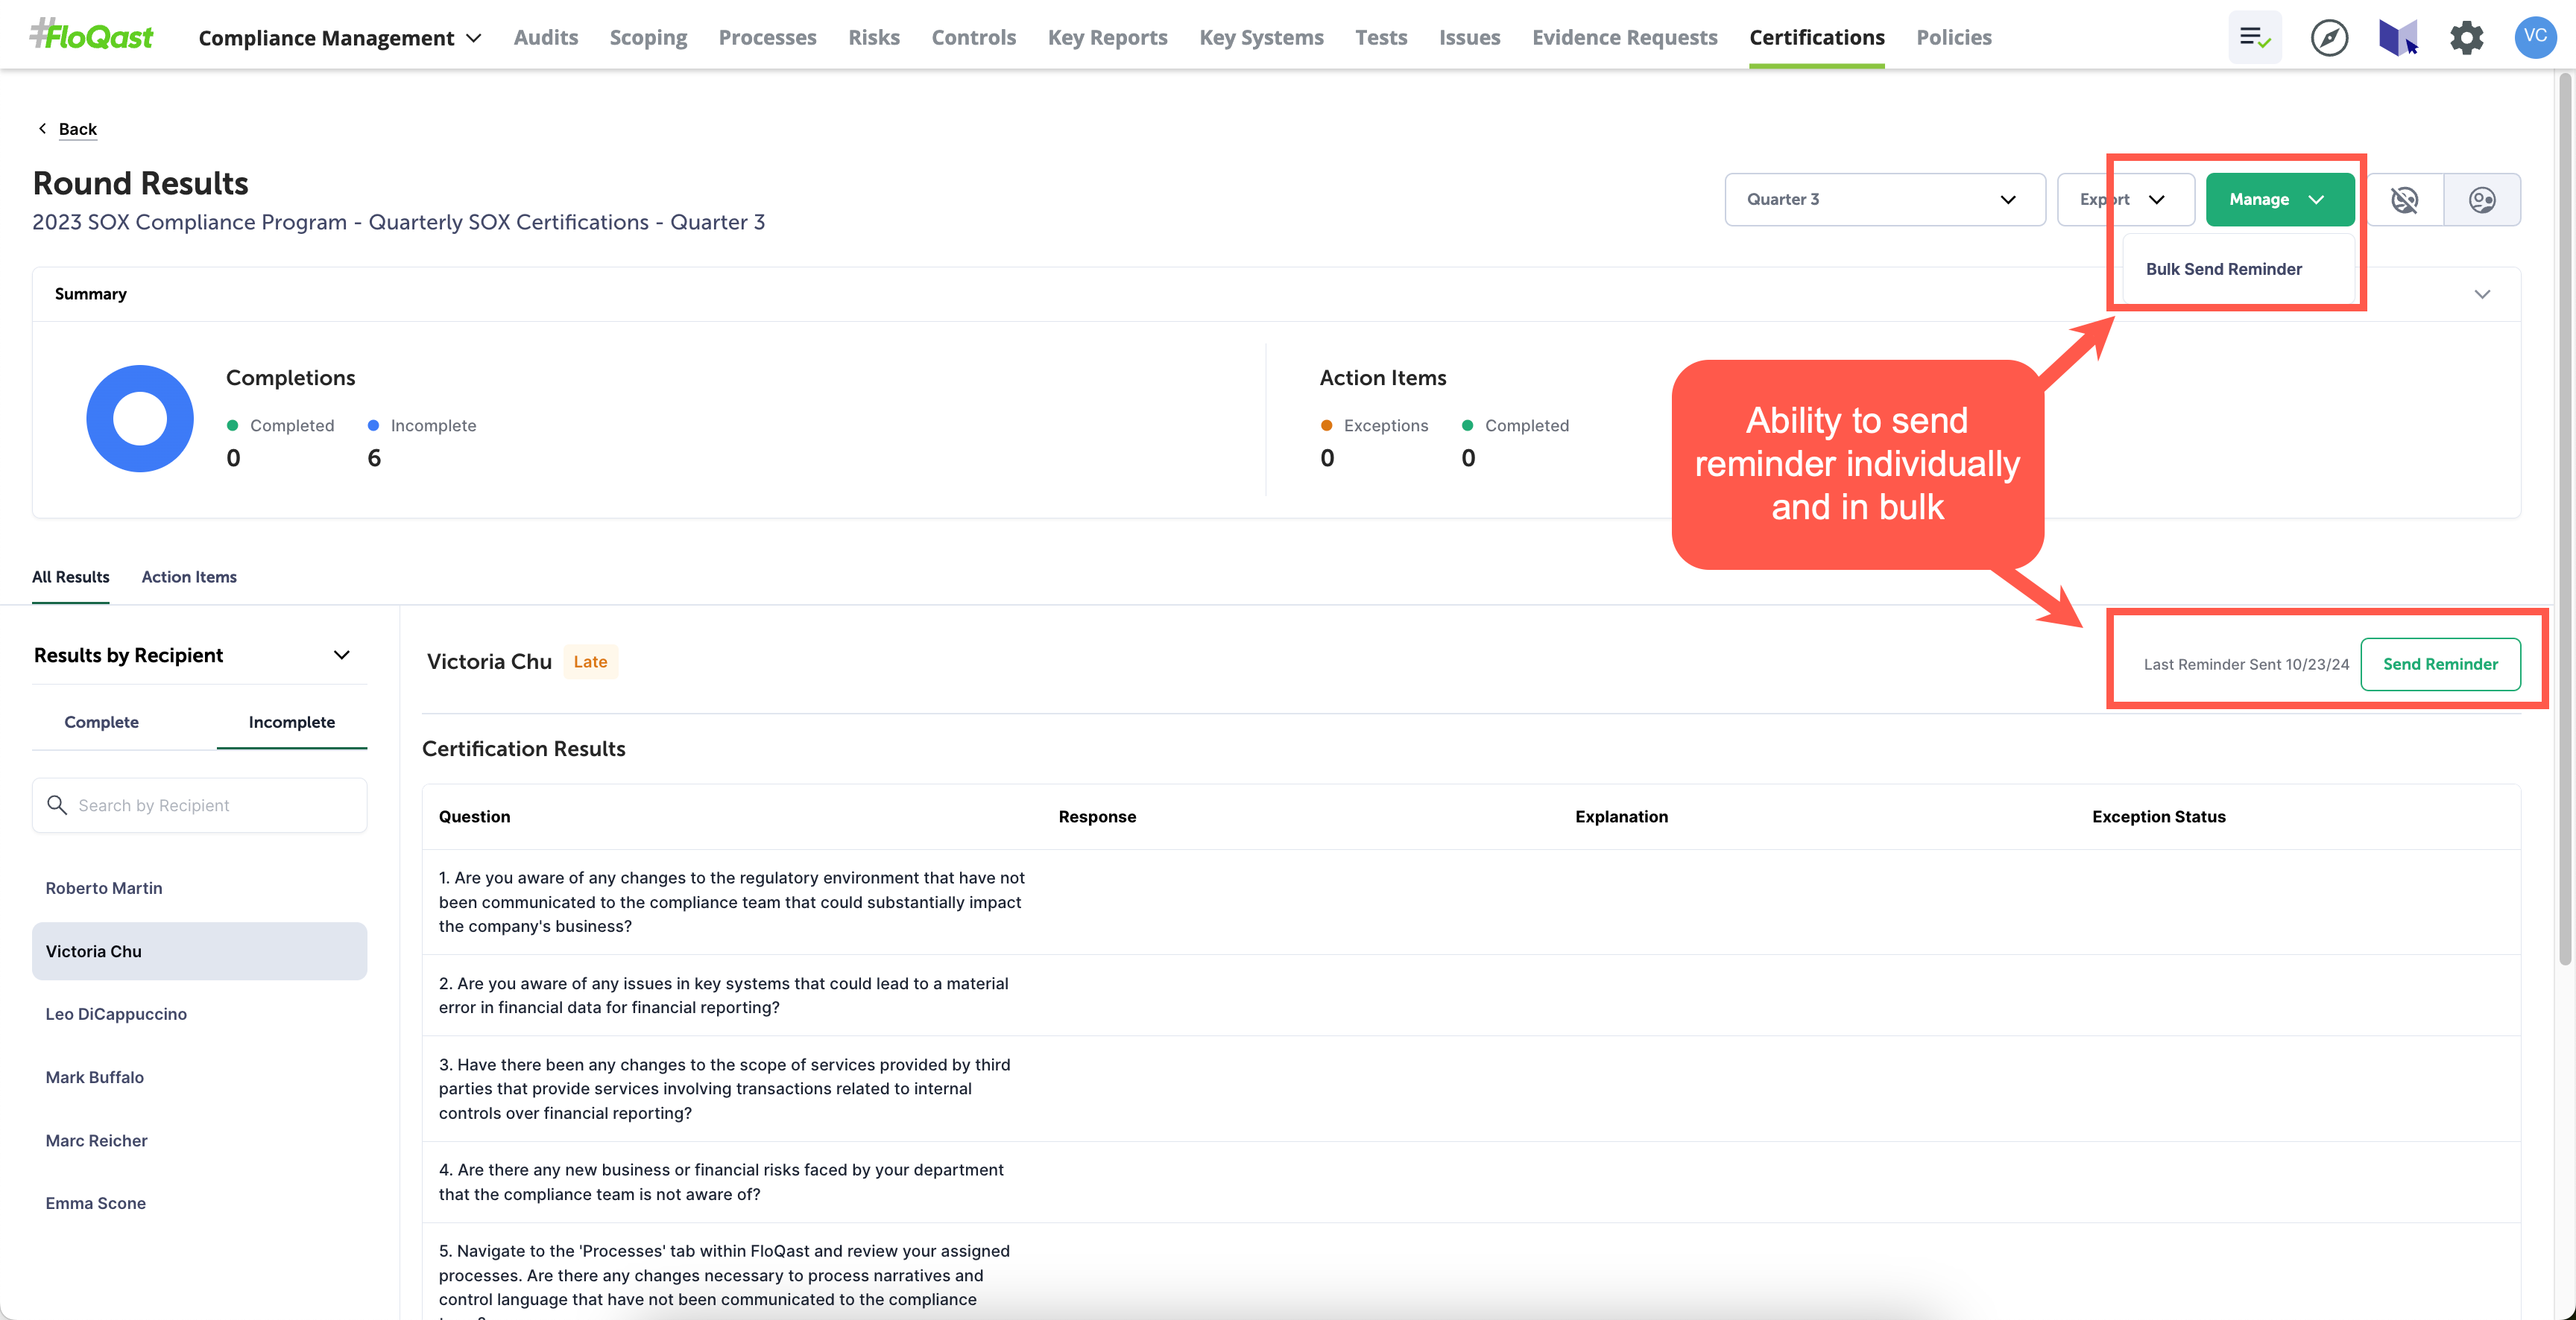Click the Late status badge
Screen dimensions: 2576x1320
590,661
